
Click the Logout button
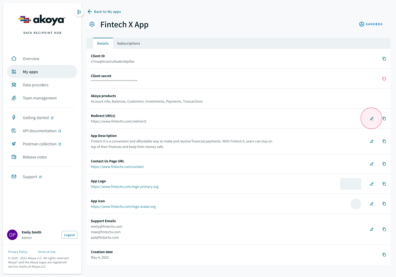pyautogui.click(x=69, y=235)
